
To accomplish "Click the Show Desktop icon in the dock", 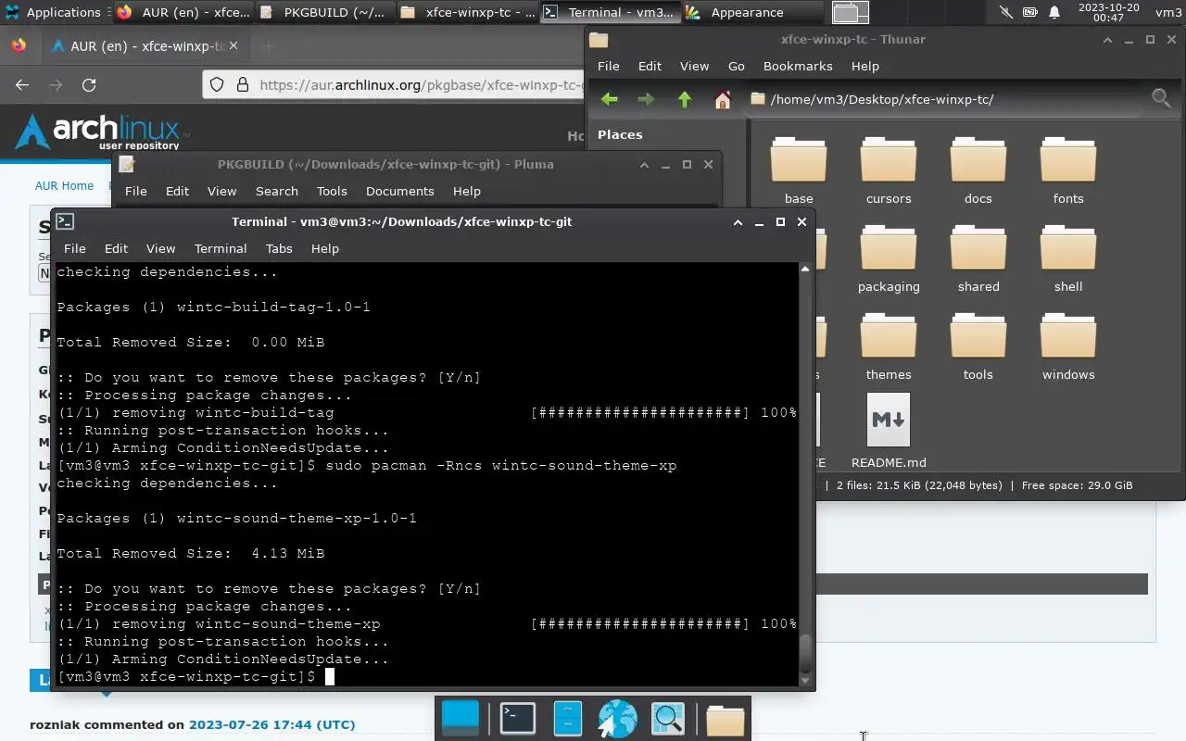I will (x=461, y=719).
